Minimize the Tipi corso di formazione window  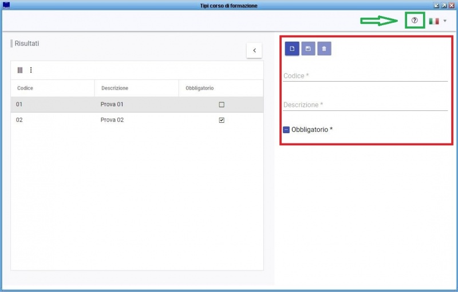coord(436,6)
